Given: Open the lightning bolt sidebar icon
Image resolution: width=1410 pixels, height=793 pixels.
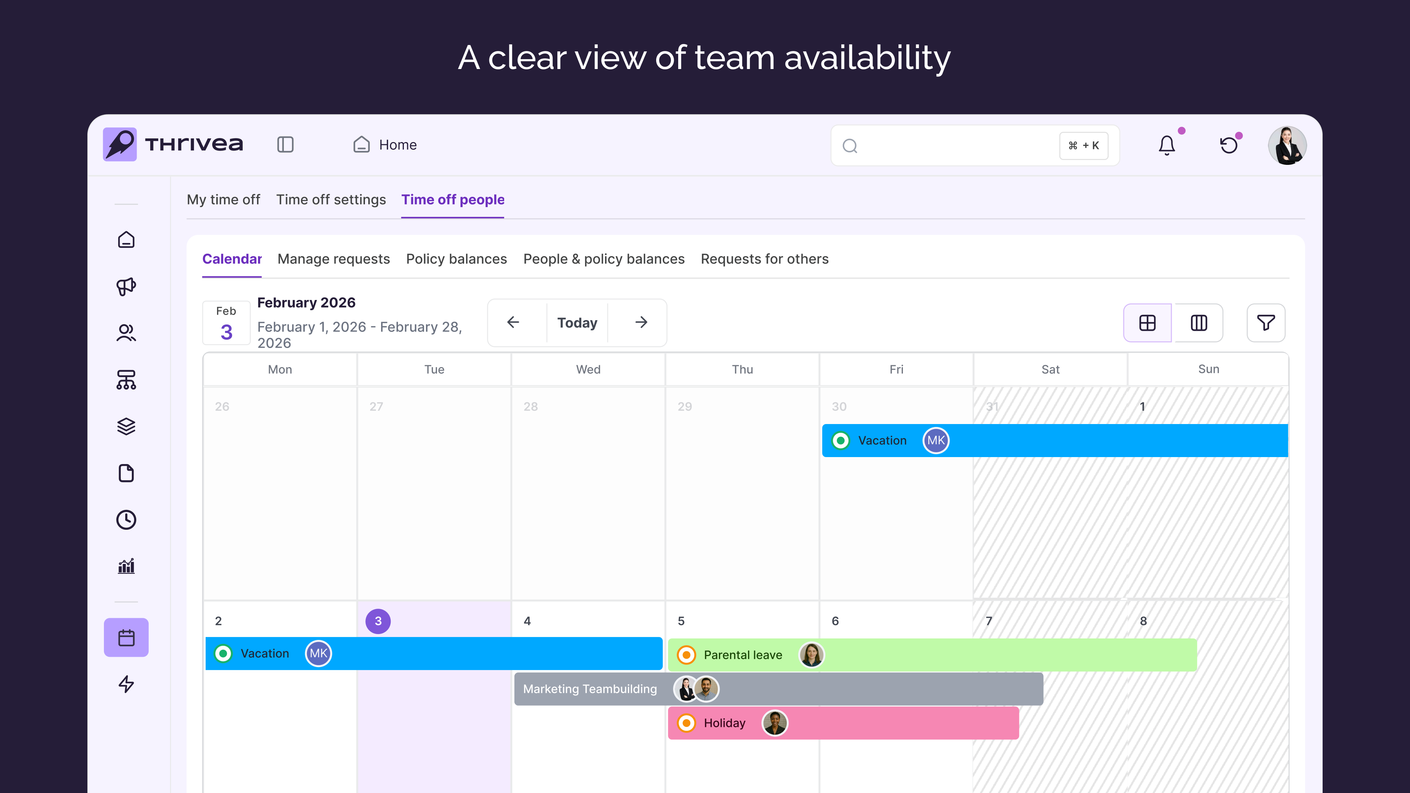Looking at the screenshot, I should tap(126, 684).
